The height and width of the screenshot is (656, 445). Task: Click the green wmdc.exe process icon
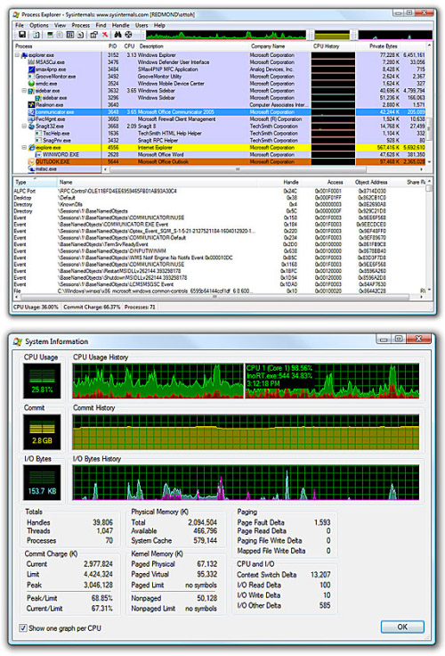(31, 84)
